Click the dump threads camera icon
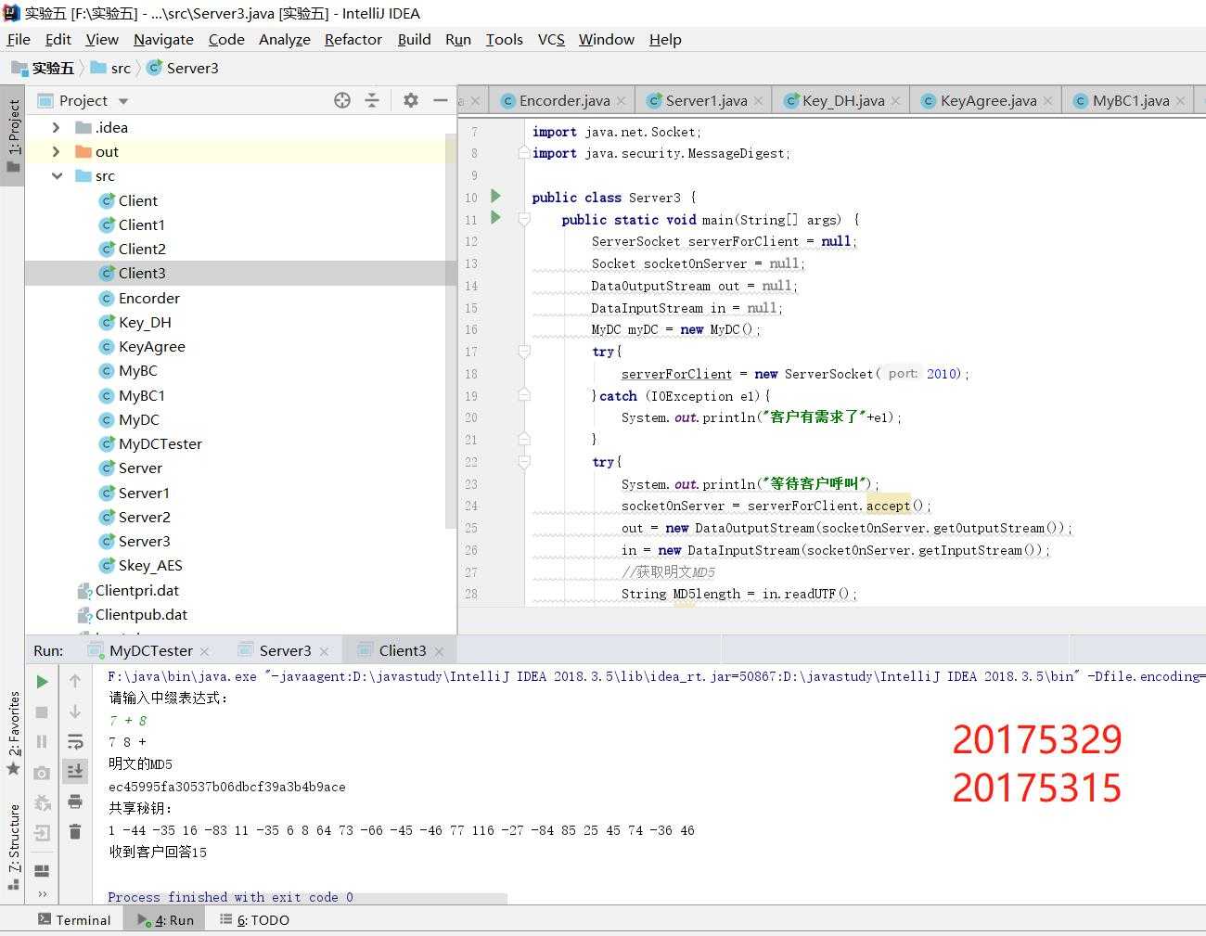1206x936 pixels. (x=42, y=773)
